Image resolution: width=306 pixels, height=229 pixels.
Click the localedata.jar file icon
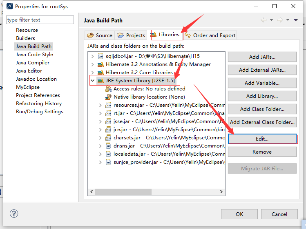point(108,154)
